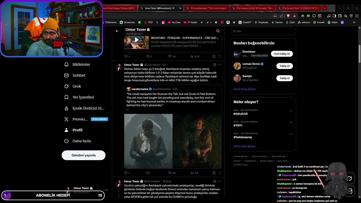
Task: Expand Daha fazla footer link
Action: click(x=283, y=161)
